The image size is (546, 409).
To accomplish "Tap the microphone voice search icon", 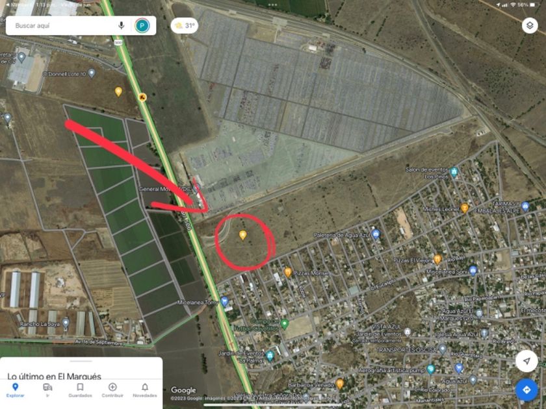I will point(121,25).
